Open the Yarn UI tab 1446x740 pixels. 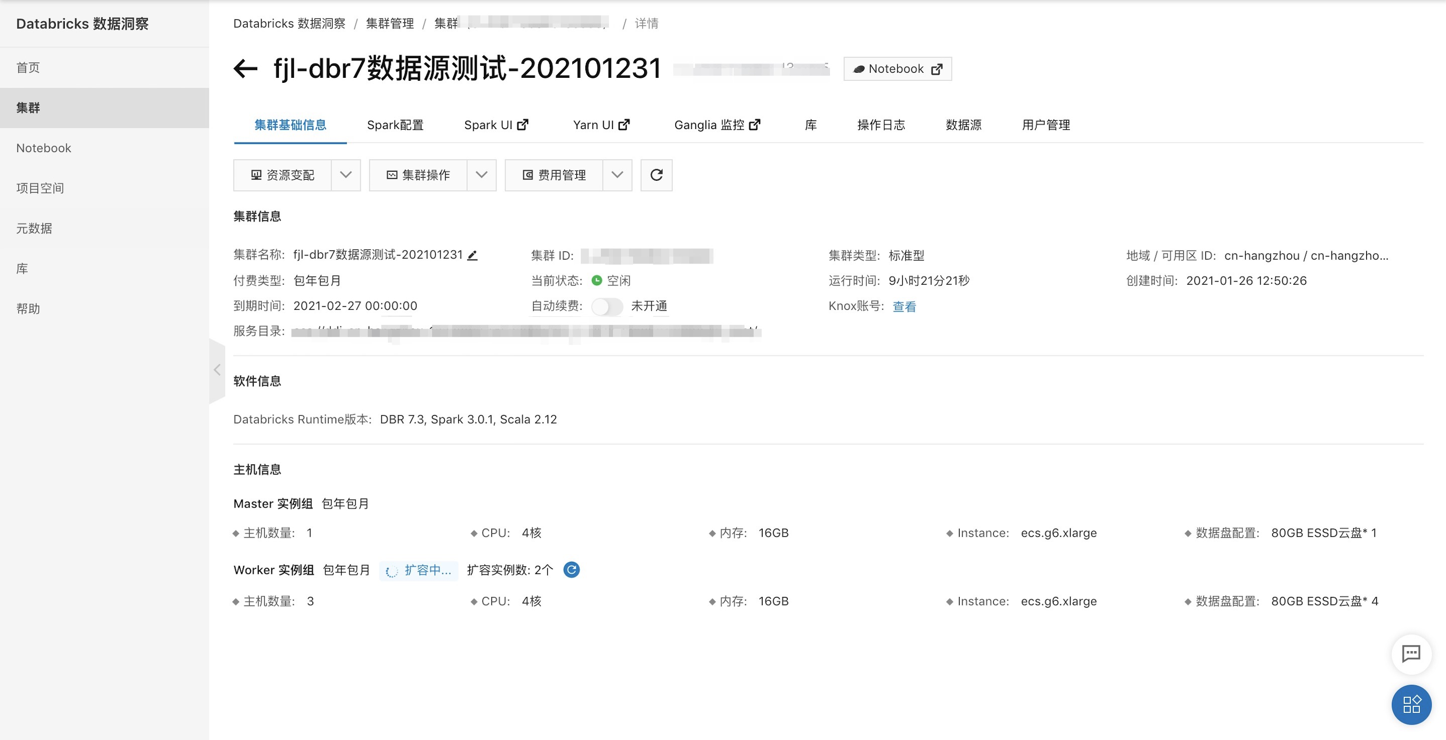tap(601, 125)
